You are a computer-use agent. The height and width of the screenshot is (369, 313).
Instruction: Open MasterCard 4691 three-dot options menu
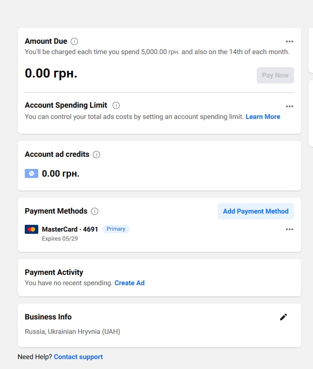pyautogui.click(x=290, y=229)
